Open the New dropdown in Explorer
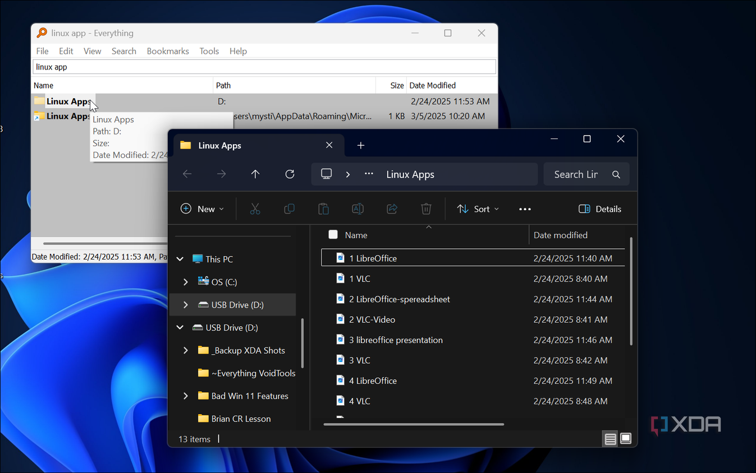 click(x=202, y=209)
